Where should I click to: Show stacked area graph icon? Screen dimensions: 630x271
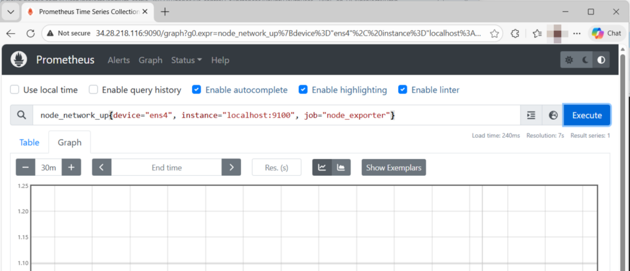tap(341, 167)
